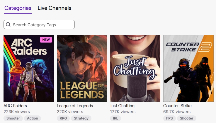Click the 223K viewers text
The height and width of the screenshot is (123, 216).
pos(17,112)
